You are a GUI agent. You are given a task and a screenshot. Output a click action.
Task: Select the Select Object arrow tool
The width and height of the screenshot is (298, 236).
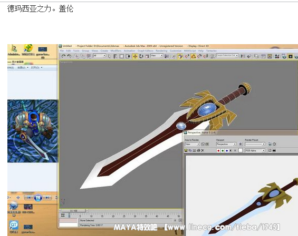click(x=109, y=56)
